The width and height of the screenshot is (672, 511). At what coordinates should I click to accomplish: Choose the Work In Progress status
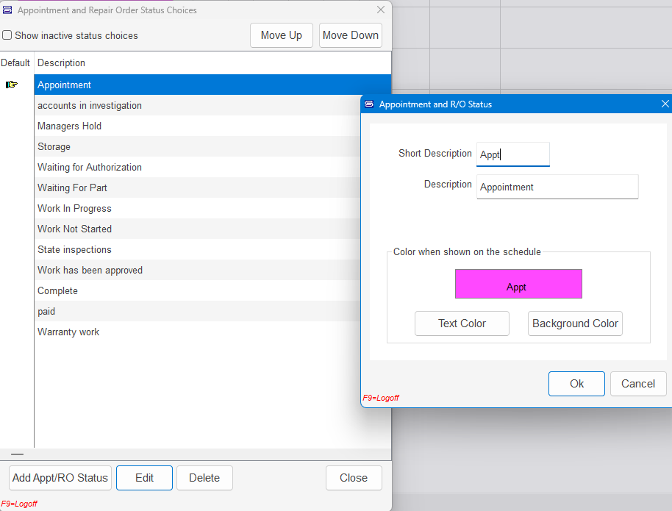click(x=74, y=208)
